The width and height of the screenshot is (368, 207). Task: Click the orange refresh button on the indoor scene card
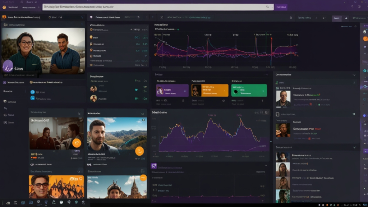tap(77, 143)
